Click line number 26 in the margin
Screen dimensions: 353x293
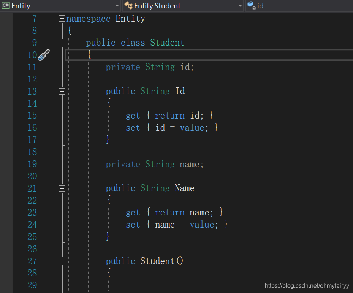point(32,249)
